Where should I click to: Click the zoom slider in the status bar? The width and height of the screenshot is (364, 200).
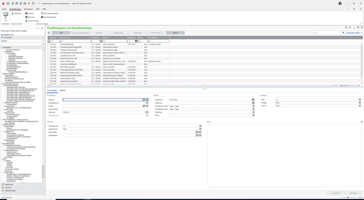coord(348,198)
